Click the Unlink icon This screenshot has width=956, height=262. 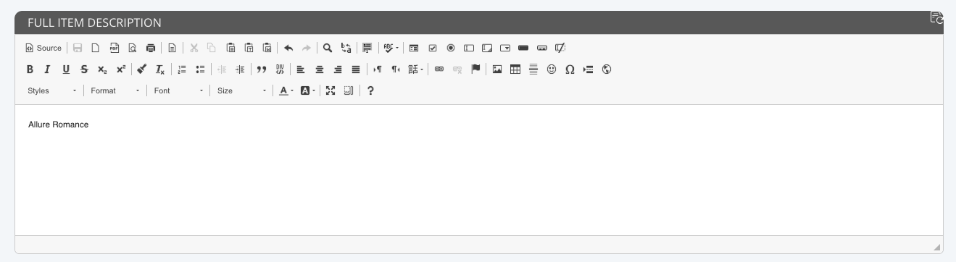click(457, 69)
